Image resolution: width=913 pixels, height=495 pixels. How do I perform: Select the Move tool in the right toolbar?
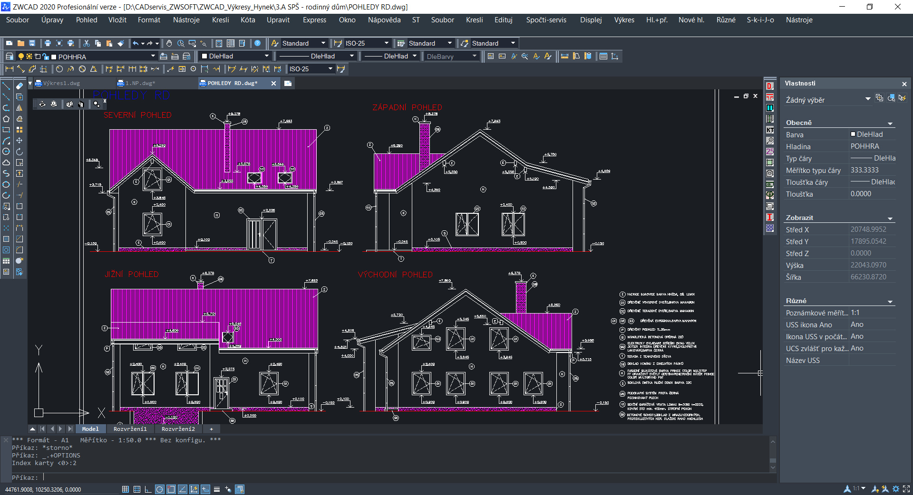click(x=19, y=140)
